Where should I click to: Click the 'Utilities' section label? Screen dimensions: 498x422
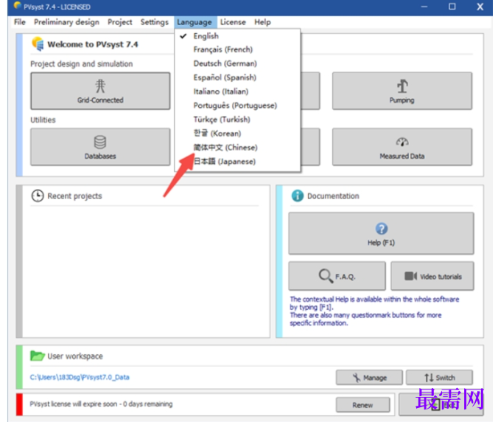[43, 120]
